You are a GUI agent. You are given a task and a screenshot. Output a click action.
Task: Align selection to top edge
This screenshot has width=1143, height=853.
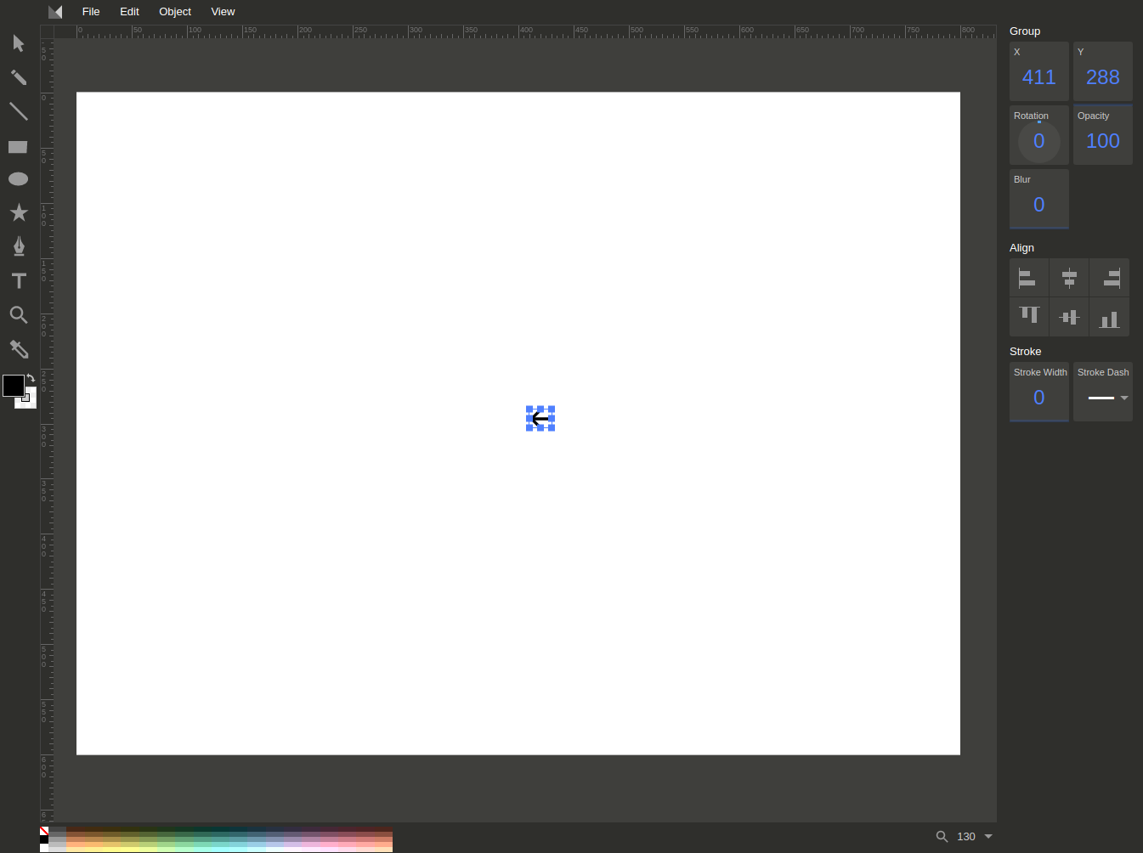pyautogui.click(x=1028, y=316)
